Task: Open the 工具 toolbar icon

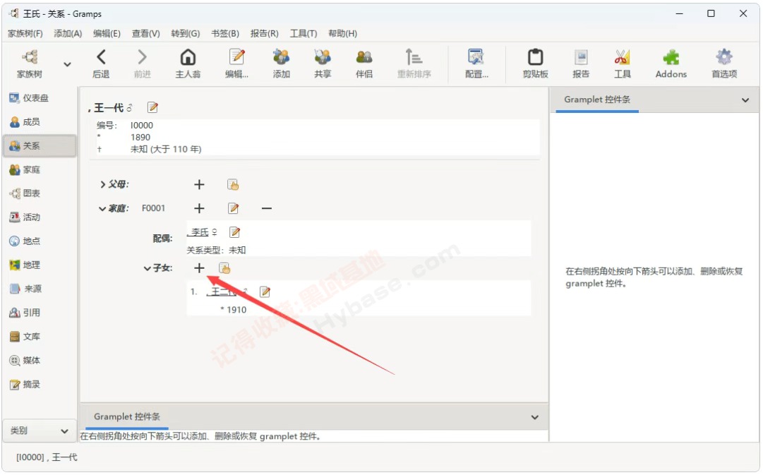Action: [622, 64]
